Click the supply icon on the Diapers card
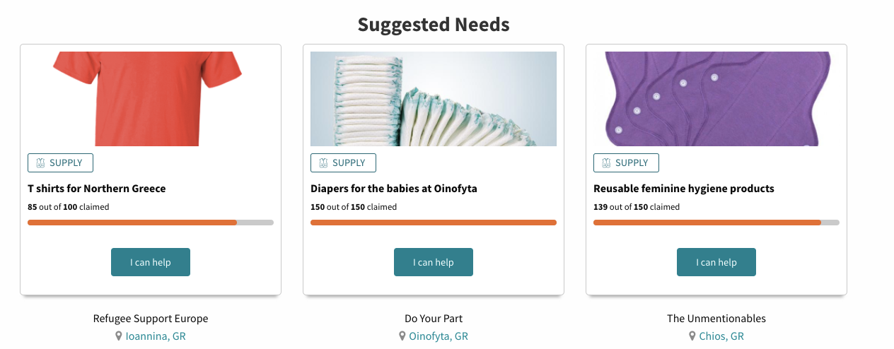The width and height of the screenshot is (894, 349). [x=323, y=163]
